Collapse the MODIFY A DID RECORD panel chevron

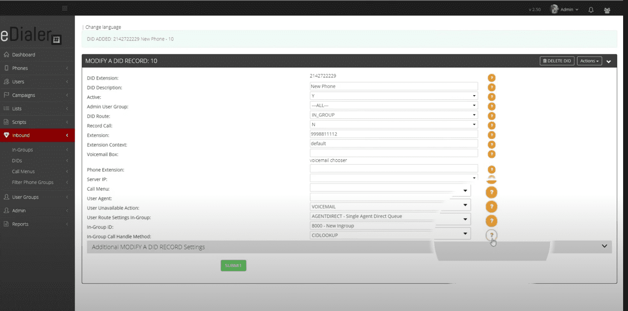point(609,62)
